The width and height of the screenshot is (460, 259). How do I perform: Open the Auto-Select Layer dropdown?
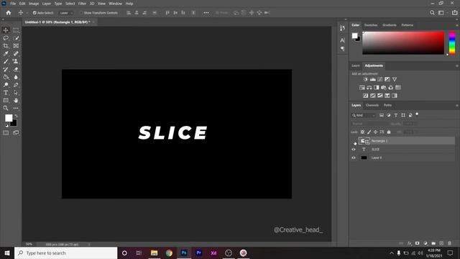pyautogui.click(x=66, y=13)
